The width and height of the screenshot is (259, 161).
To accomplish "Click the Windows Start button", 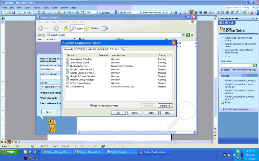I will click(9, 152).
